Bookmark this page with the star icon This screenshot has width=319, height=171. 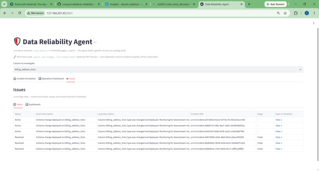[285, 13]
